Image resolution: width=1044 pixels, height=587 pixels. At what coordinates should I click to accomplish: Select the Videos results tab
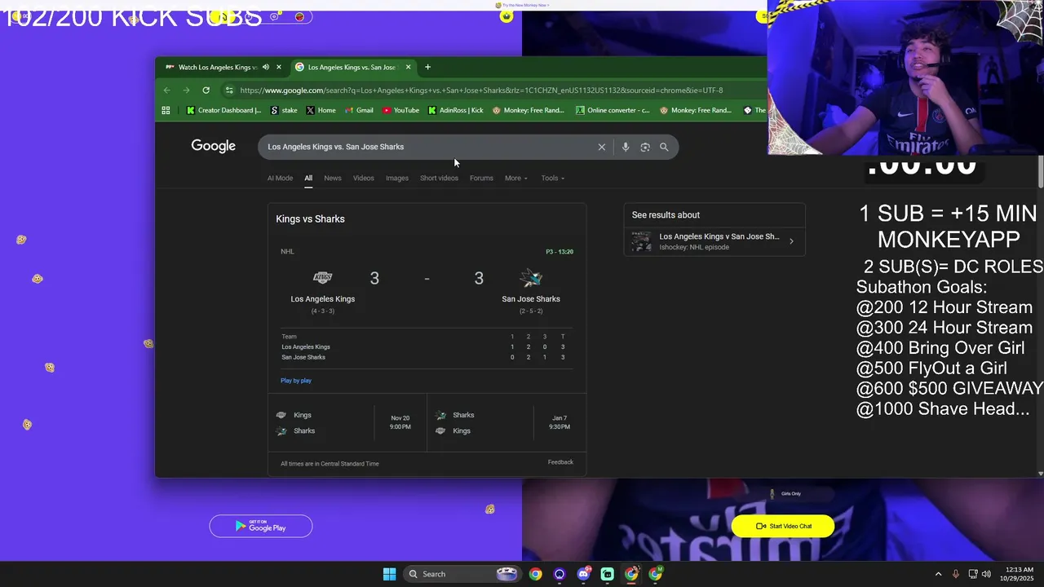[x=364, y=178]
